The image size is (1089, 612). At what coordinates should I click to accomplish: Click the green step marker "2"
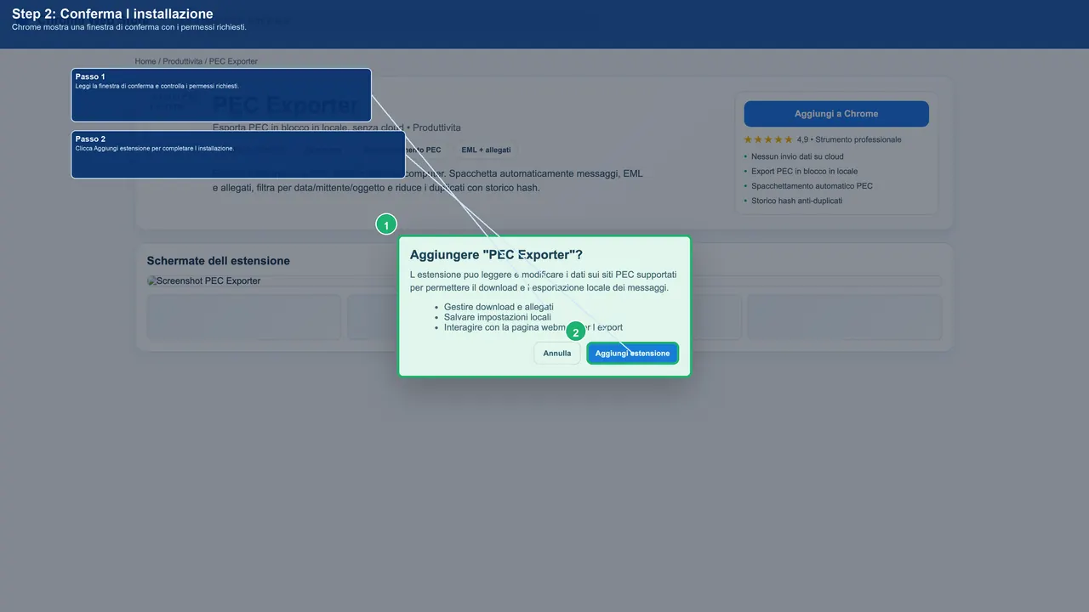click(576, 331)
